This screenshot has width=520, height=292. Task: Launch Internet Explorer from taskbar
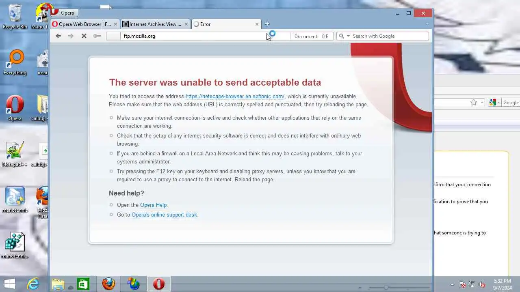click(33, 283)
